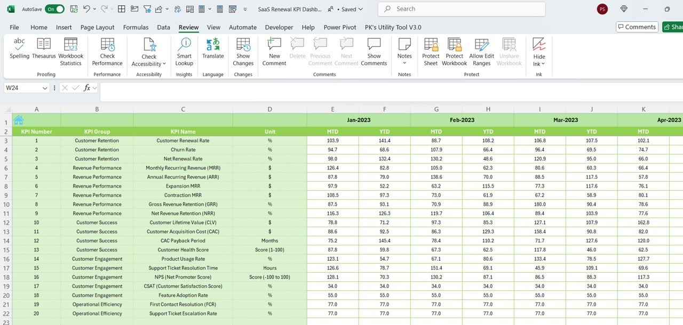Open the File menu

14,27
